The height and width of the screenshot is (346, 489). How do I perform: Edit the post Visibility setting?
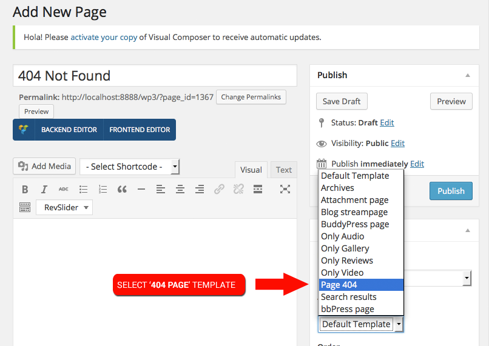(397, 144)
